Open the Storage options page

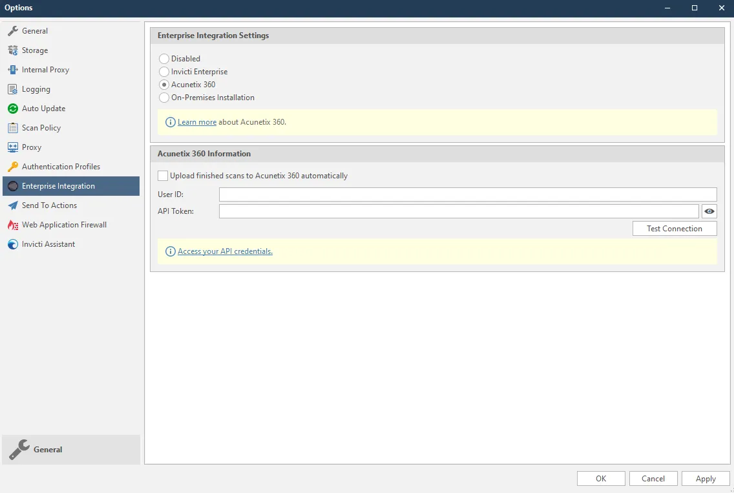(x=71, y=50)
